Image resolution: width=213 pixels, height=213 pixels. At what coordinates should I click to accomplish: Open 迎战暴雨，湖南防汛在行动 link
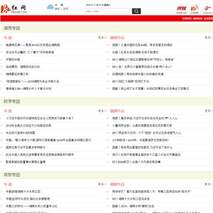(22, 67)
